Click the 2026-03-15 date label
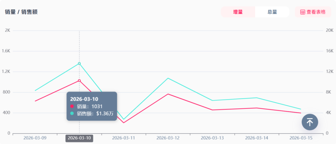Image resolution: width=336 pixels, height=144 pixels. pos(301,138)
